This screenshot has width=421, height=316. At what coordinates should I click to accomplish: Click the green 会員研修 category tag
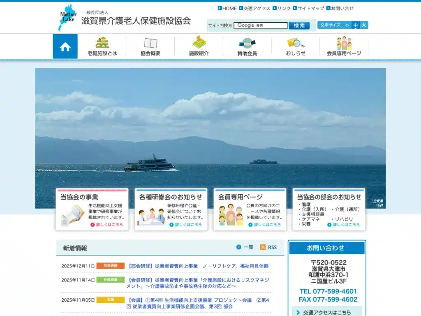(110, 279)
